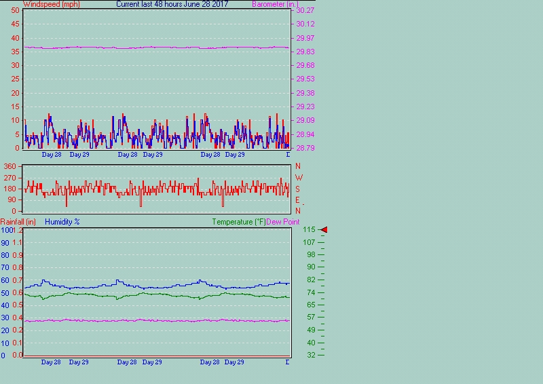Click the 32 value on temperature scale

pyautogui.click(x=312, y=355)
